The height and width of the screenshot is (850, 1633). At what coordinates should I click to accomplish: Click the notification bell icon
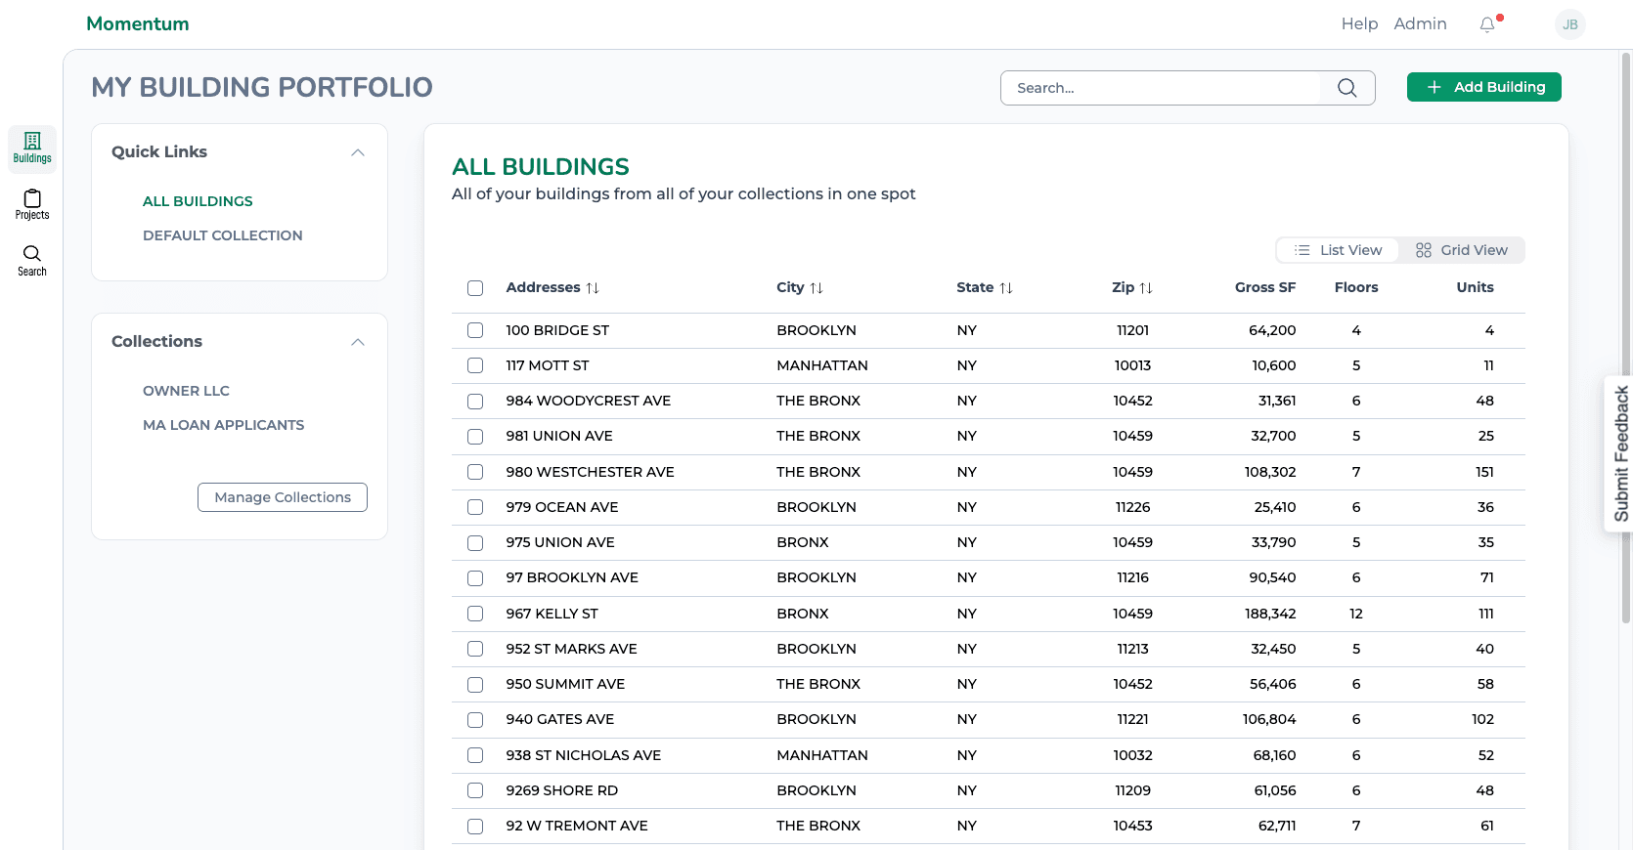1487,24
